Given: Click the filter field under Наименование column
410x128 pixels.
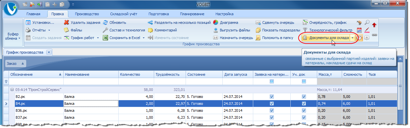Looking at the screenshot, I should pos(91,81).
